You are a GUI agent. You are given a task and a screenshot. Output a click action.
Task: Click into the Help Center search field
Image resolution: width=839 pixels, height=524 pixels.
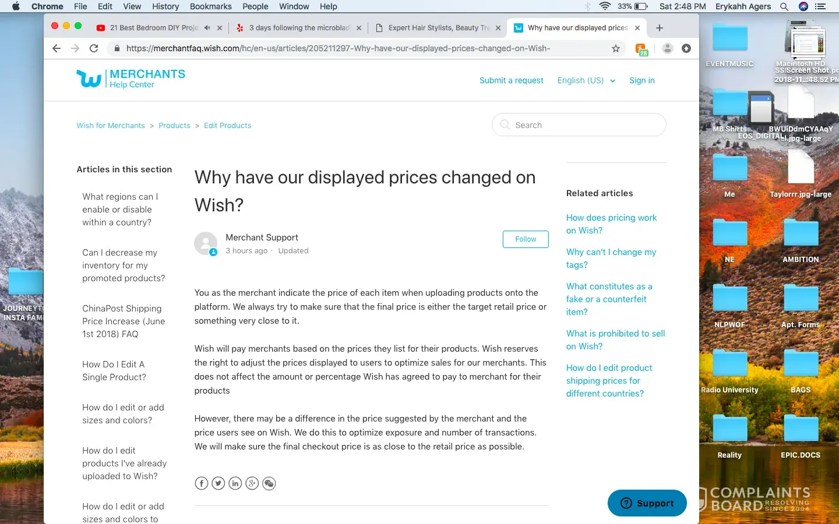(x=583, y=125)
